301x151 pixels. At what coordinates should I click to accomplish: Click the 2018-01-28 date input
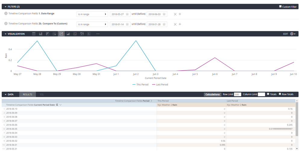157,24
